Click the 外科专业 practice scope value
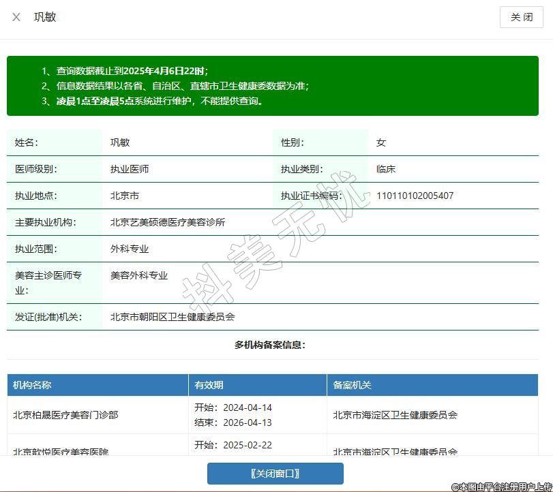This screenshot has width=553, height=492. tap(130, 249)
